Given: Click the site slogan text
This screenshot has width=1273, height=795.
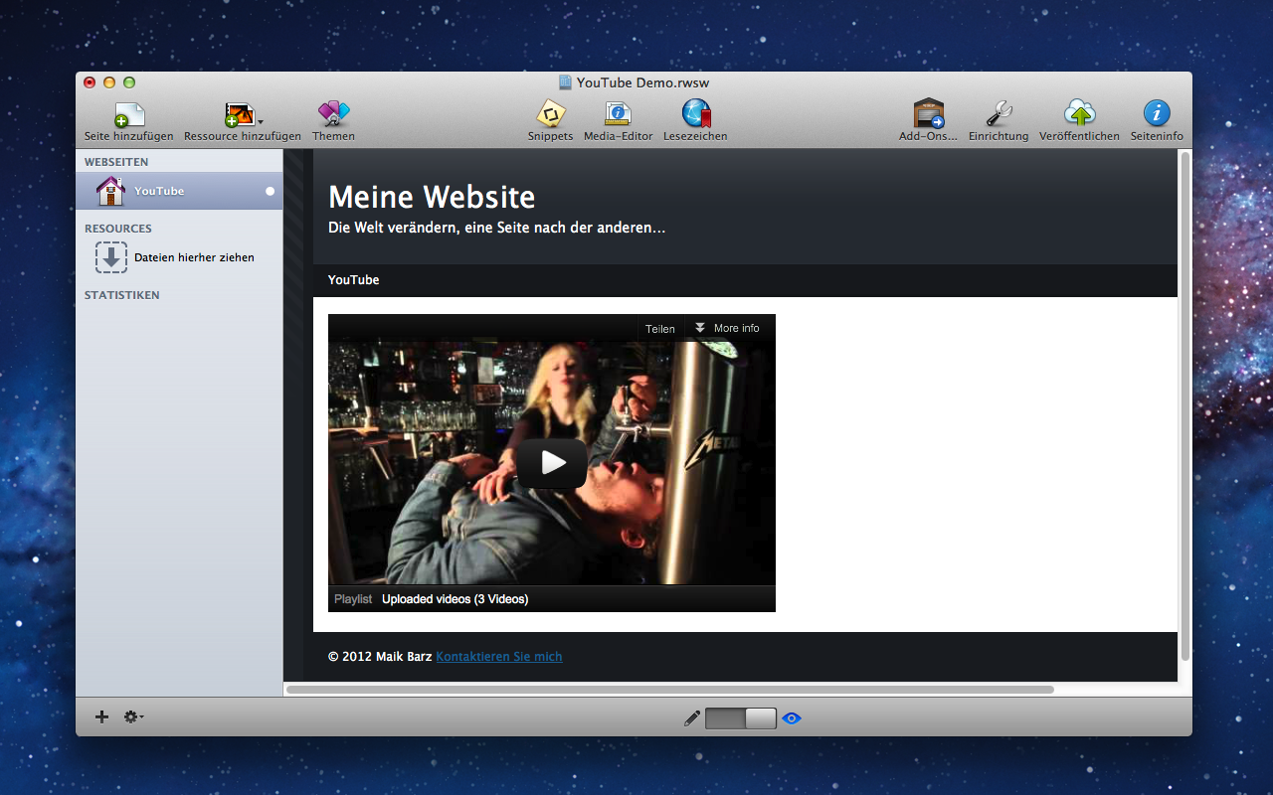Looking at the screenshot, I should pyautogui.click(x=496, y=228).
